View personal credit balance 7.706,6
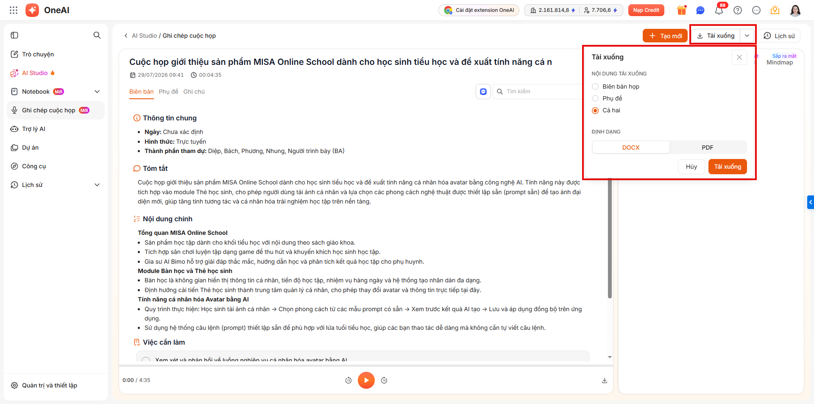 pos(600,10)
